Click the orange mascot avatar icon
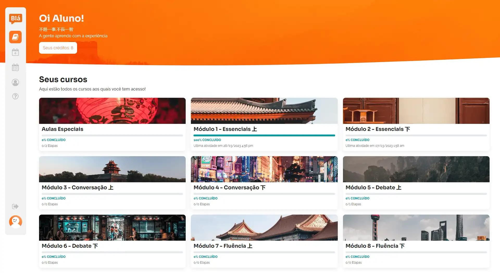 pyautogui.click(x=16, y=222)
